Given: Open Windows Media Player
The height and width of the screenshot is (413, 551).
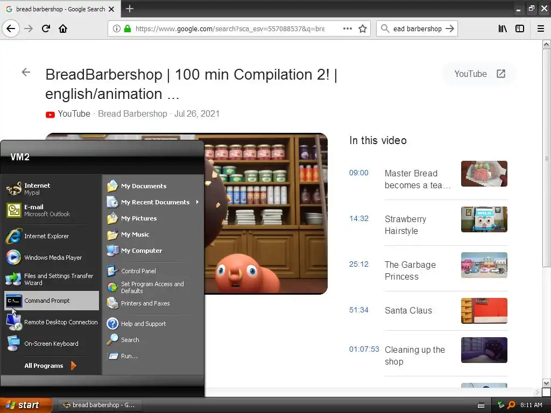Looking at the screenshot, I should coord(51,258).
